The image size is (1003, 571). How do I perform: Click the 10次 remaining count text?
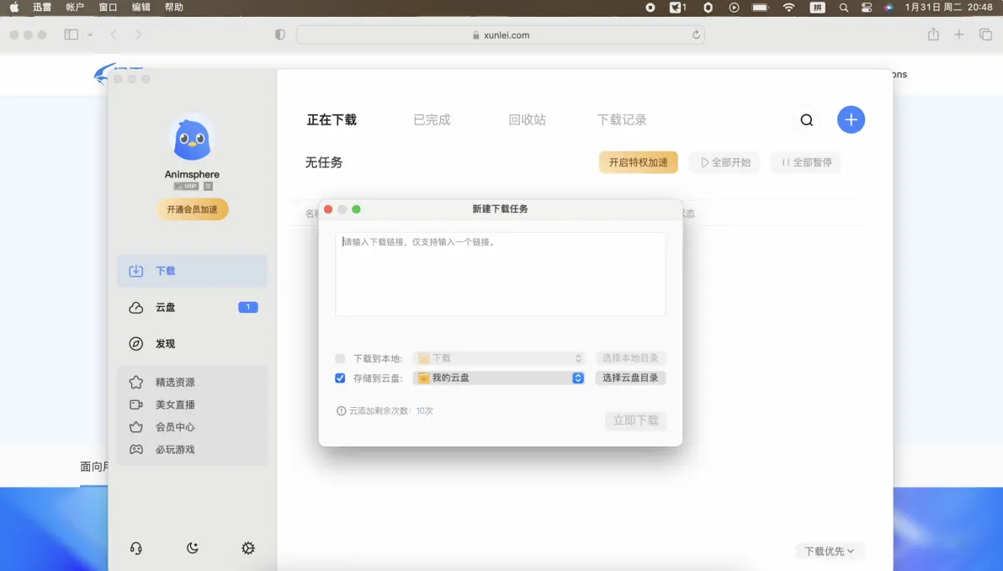[x=425, y=410]
